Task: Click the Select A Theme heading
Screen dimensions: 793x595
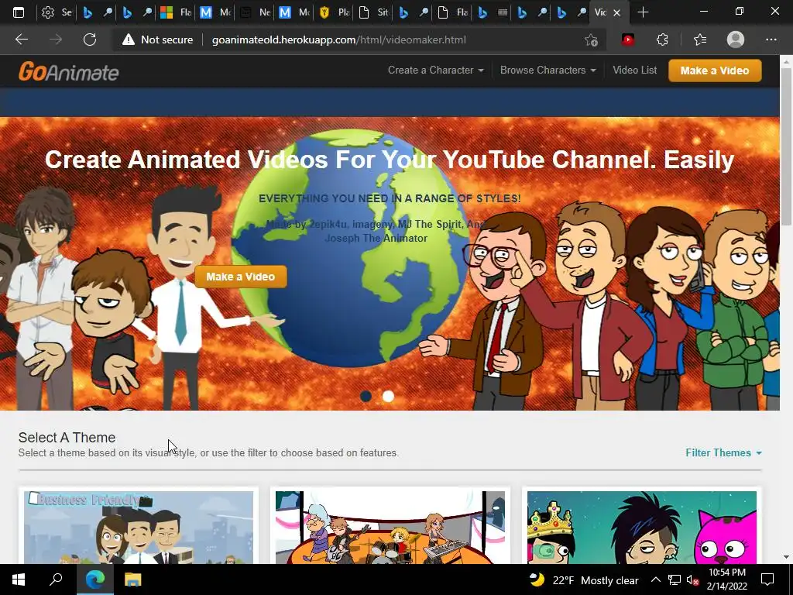Action: pyautogui.click(x=67, y=438)
